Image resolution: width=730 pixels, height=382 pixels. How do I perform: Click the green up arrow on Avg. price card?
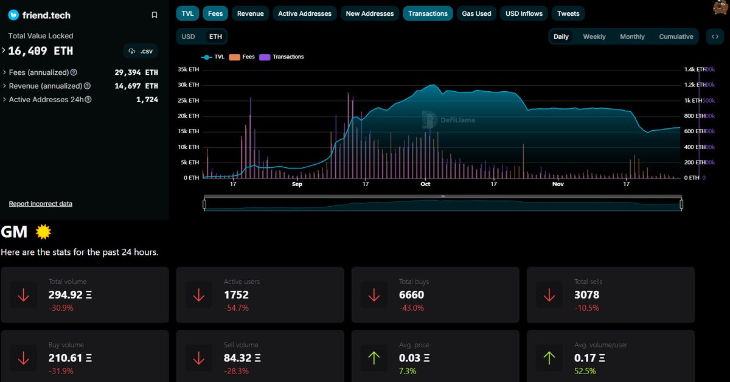pyautogui.click(x=374, y=358)
